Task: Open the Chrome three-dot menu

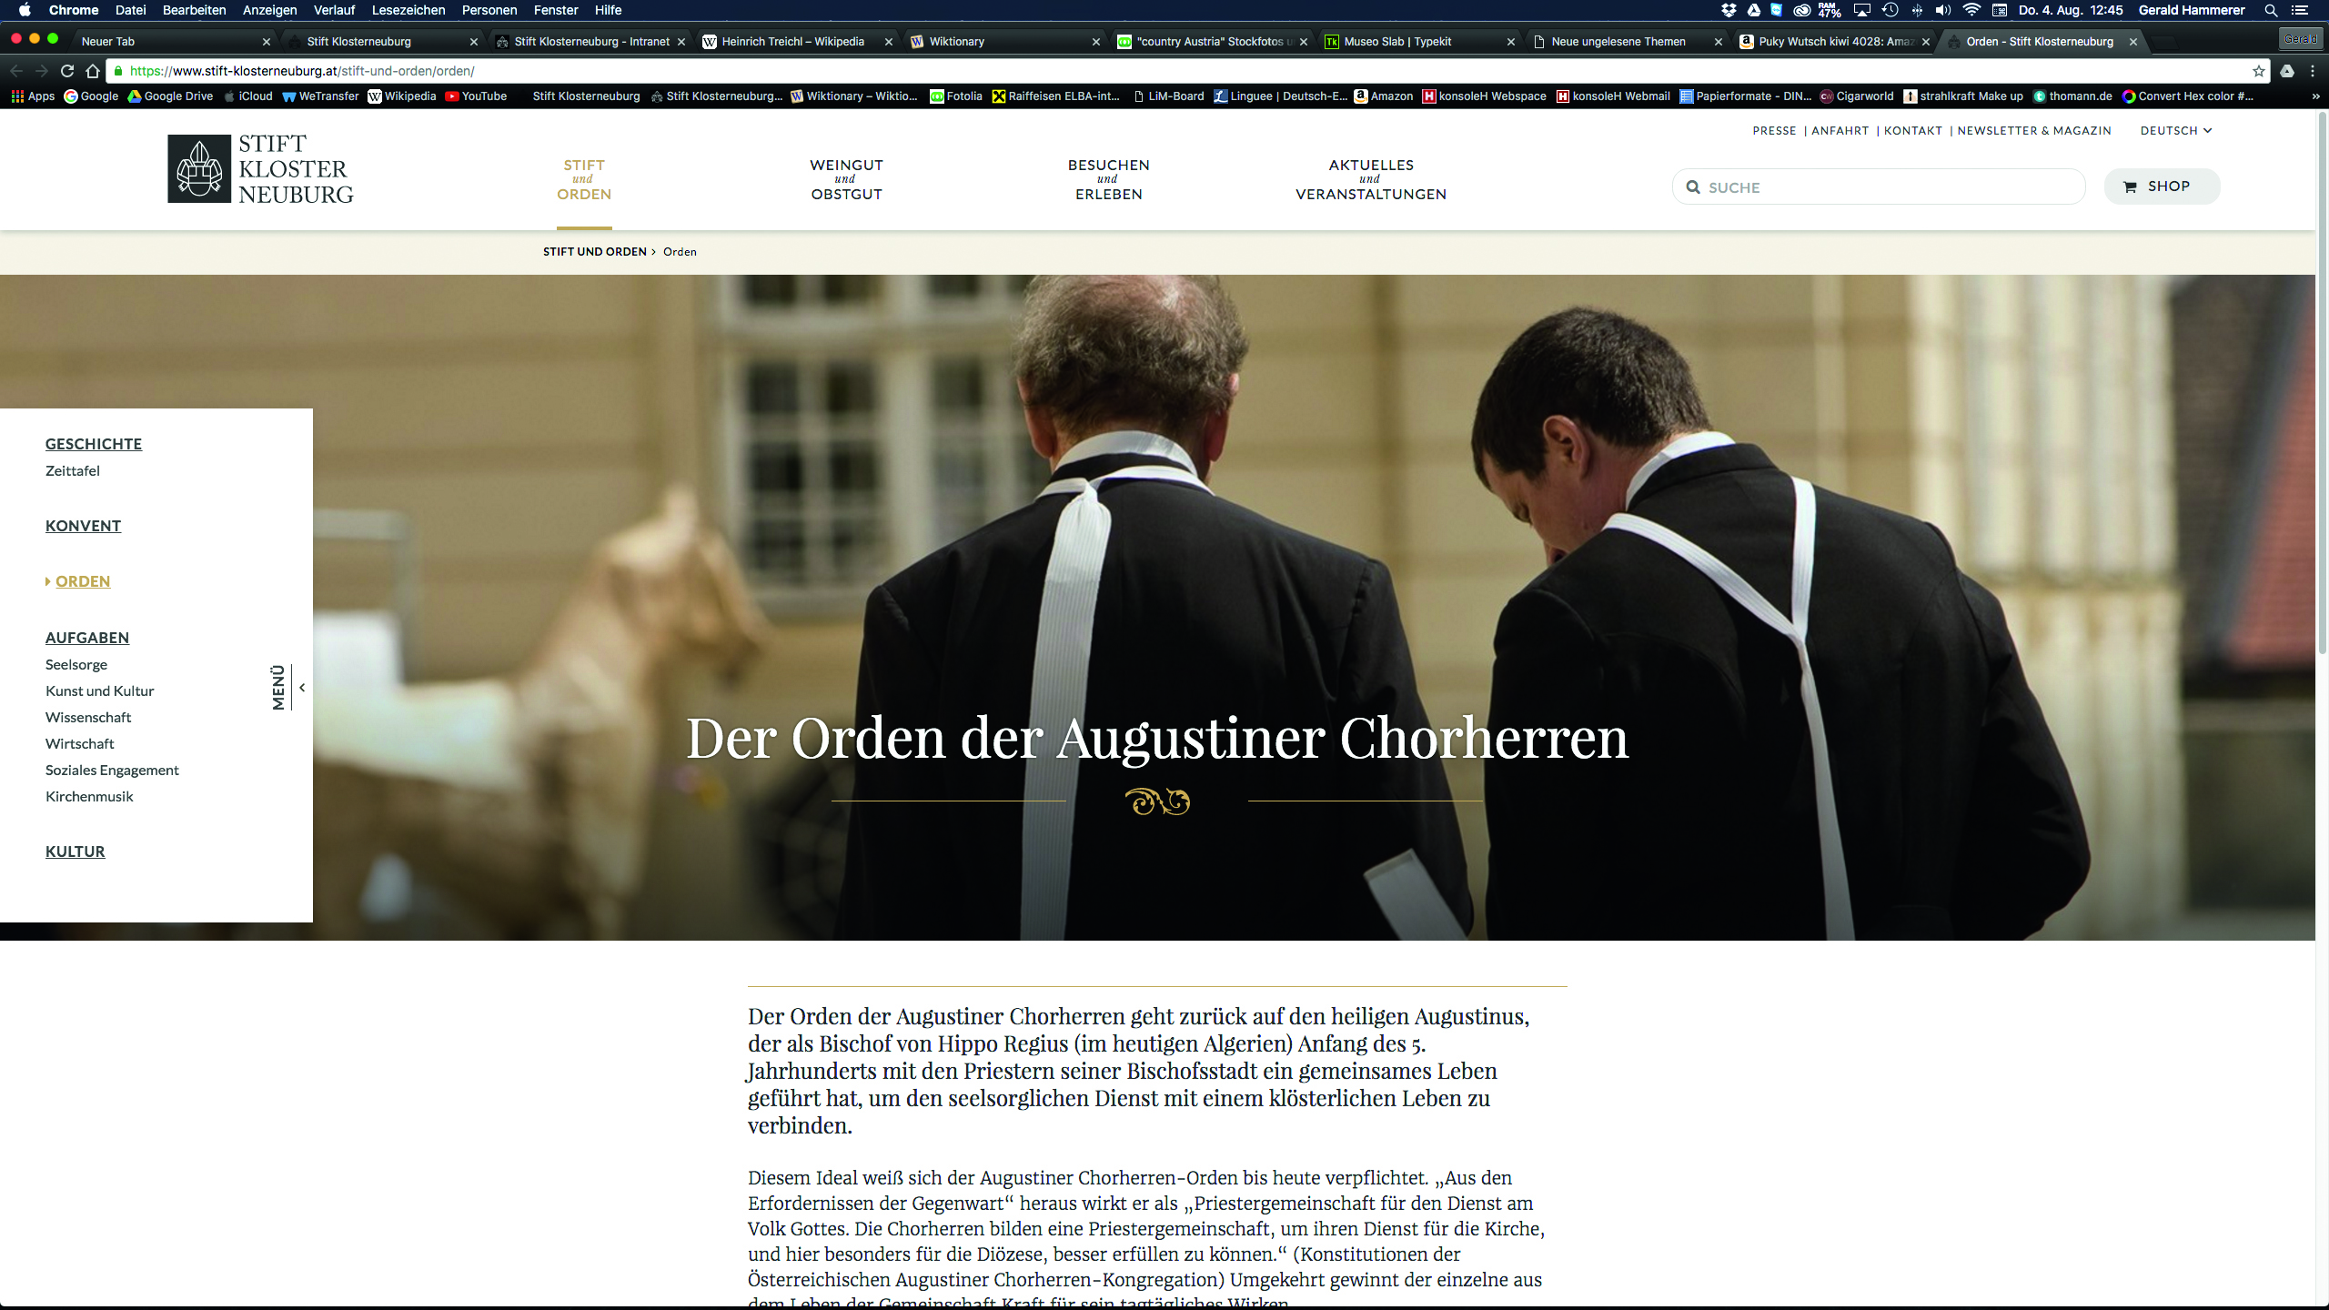Action: click(2313, 71)
